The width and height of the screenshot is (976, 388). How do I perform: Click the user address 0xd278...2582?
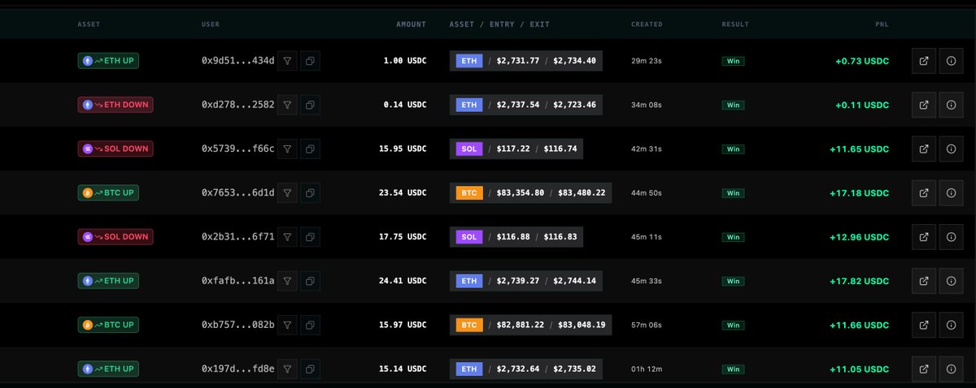[237, 105]
